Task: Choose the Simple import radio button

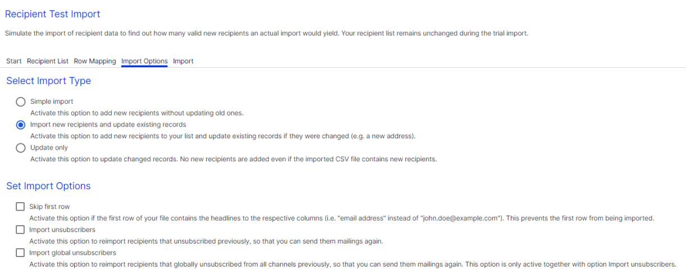Action: (x=21, y=102)
